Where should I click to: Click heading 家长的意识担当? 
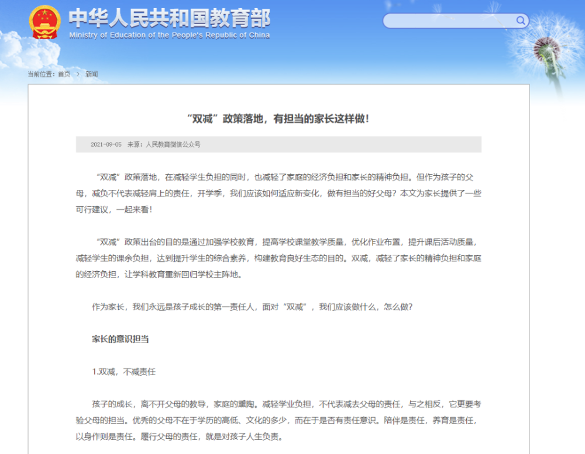(120, 339)
